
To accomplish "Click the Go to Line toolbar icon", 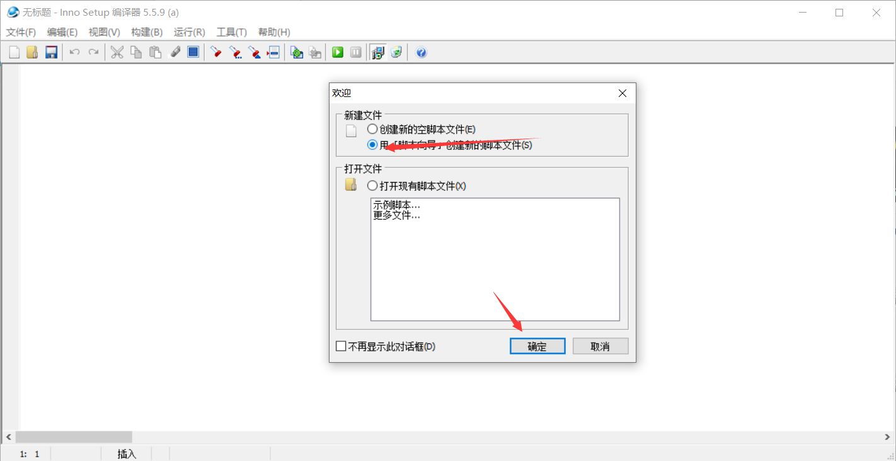I will point(273,52).
